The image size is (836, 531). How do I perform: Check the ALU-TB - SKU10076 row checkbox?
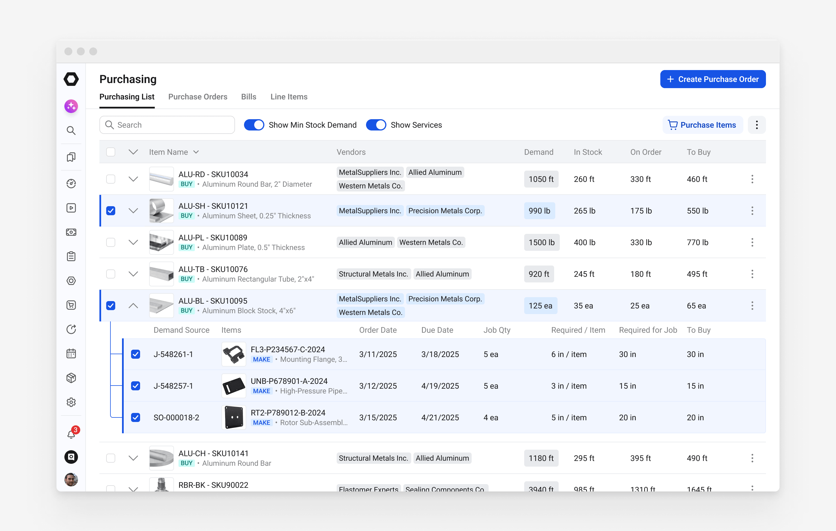[x=111, y=274]
